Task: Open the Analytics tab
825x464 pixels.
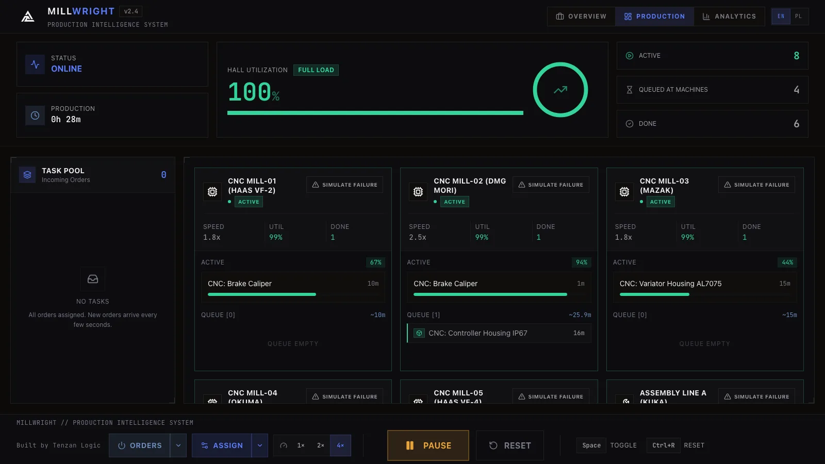Action: tap(729, 16)
